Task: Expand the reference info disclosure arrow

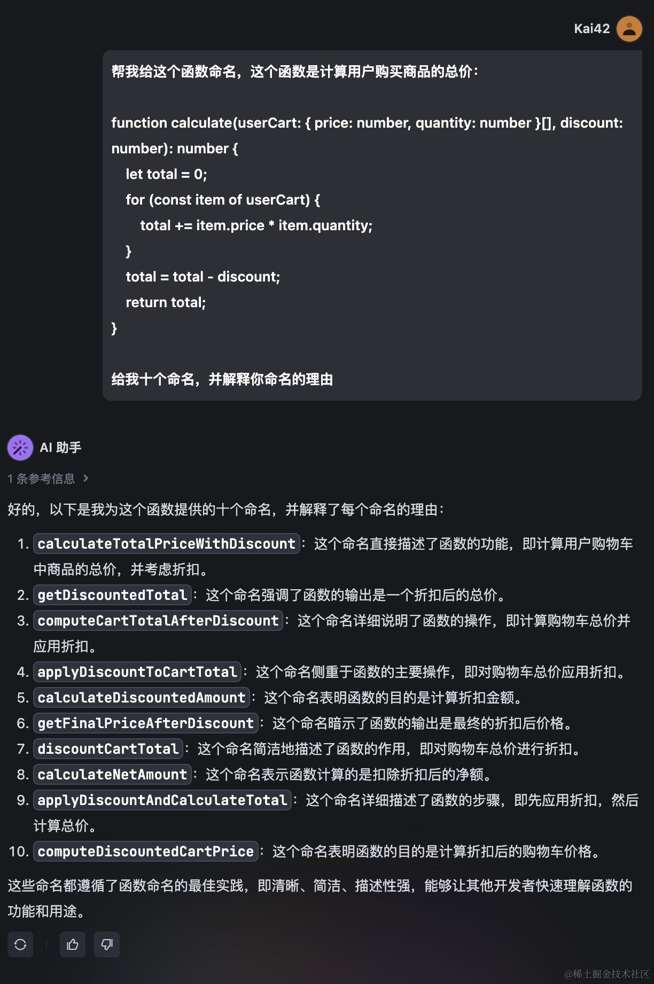Action: (x=87, y=478)
